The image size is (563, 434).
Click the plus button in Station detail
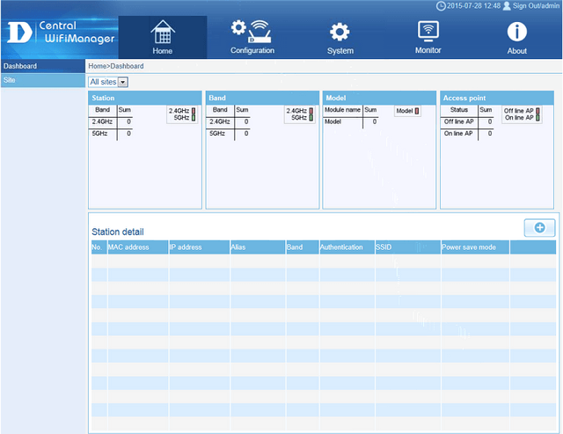(539, 228)
